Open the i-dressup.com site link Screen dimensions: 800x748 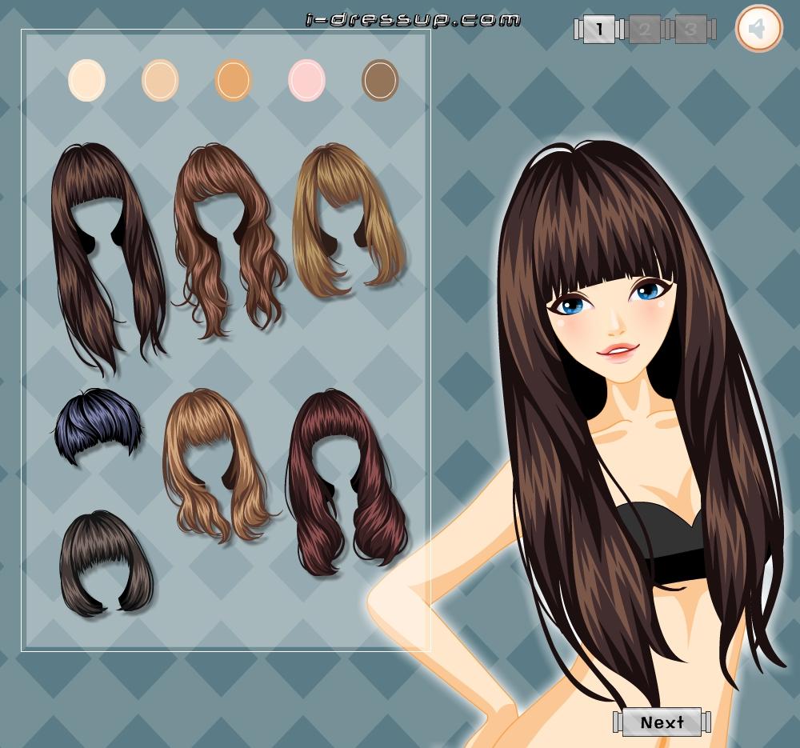(x=414, y=20)
